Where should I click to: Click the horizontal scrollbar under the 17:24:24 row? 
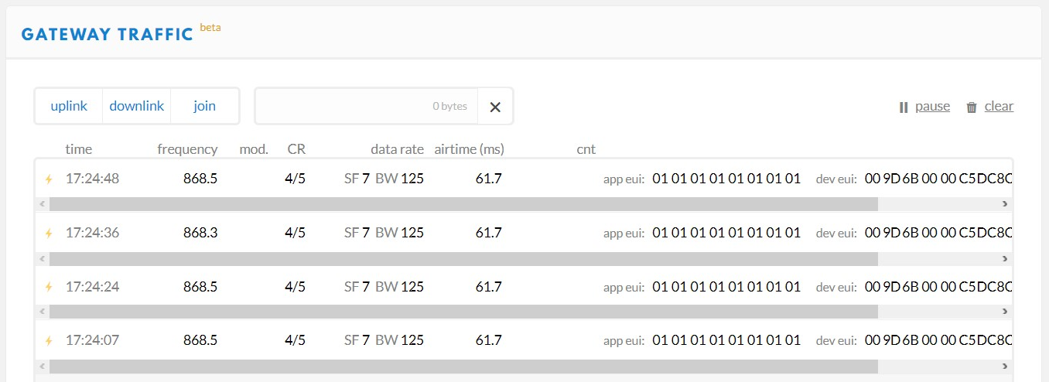463,312
